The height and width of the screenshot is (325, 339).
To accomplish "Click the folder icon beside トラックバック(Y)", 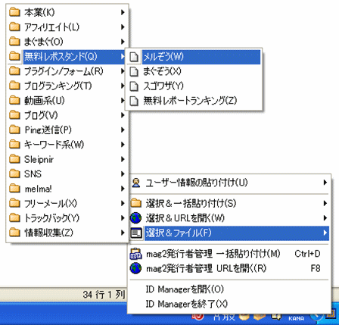I will click(14, 217).
